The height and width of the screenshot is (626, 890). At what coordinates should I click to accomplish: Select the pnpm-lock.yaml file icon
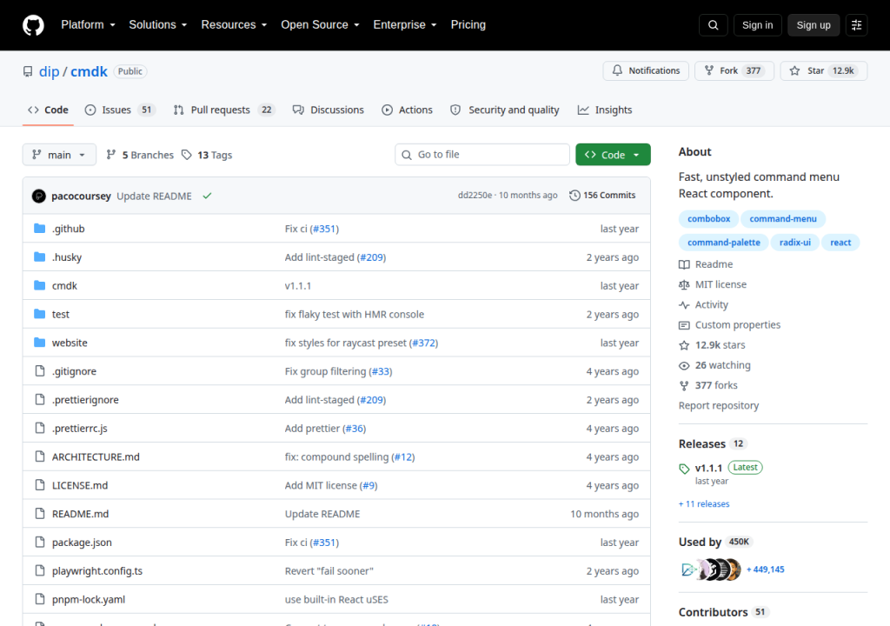click(40, 599)
